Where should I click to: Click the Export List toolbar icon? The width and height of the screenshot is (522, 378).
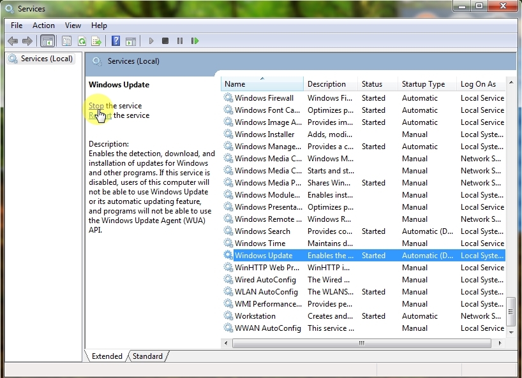click(96, 41)
